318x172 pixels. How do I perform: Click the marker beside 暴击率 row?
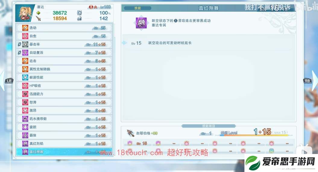(20, 44)
